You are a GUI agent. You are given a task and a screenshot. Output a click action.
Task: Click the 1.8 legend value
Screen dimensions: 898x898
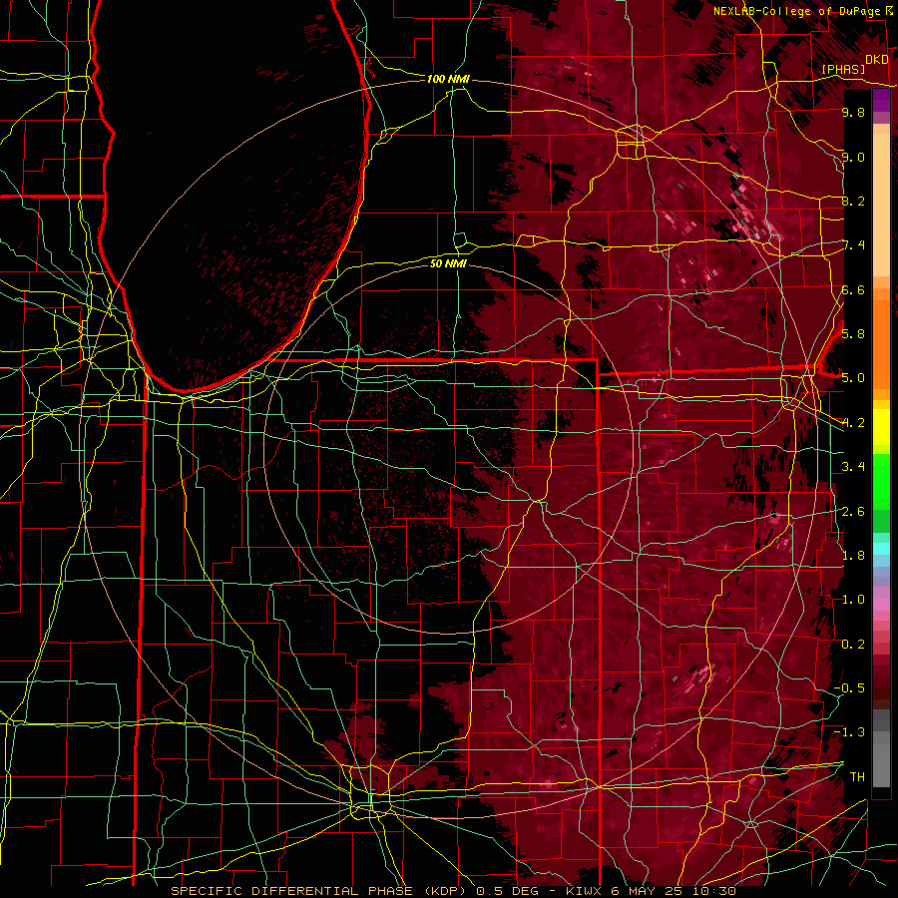click(x=853, y=556)
